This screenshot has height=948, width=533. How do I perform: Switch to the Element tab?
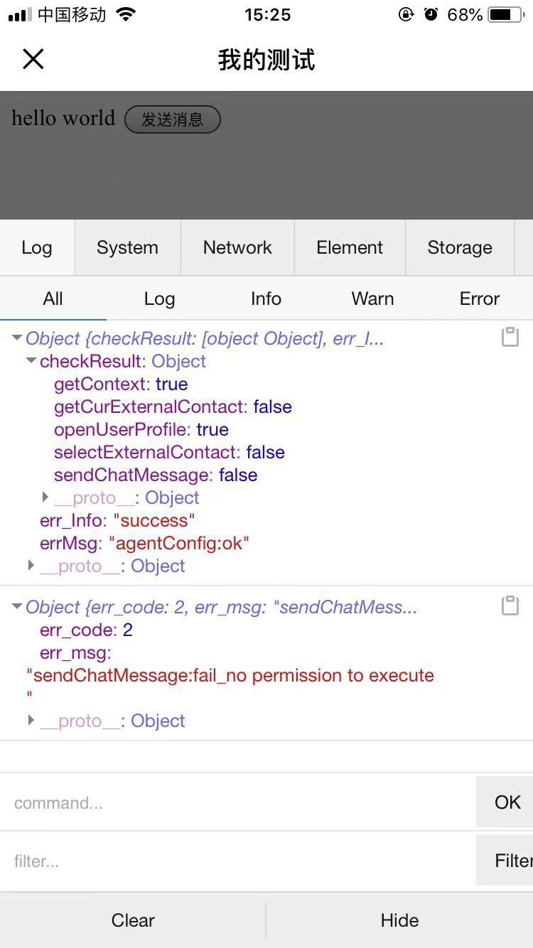pyautogui.click(x=350, y=247)
